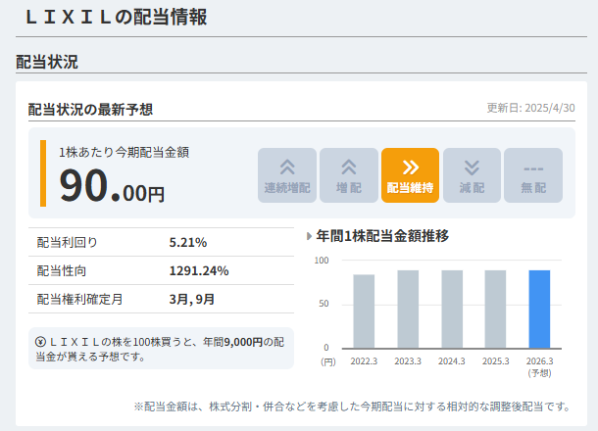The image size is (598, 431).
Task: Click the (円) unit label
Action: coord(328,361)
